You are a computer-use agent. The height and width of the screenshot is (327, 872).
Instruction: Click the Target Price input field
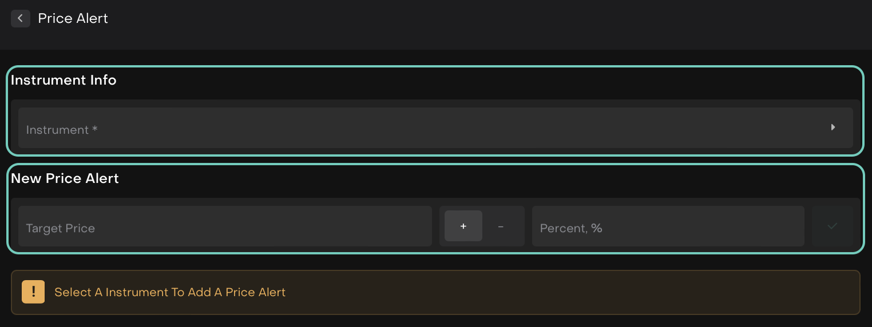coord(225,226)
